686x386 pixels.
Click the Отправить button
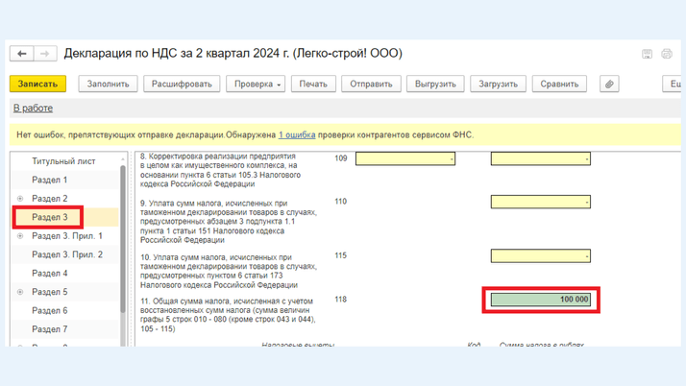[x=371, y=84]
